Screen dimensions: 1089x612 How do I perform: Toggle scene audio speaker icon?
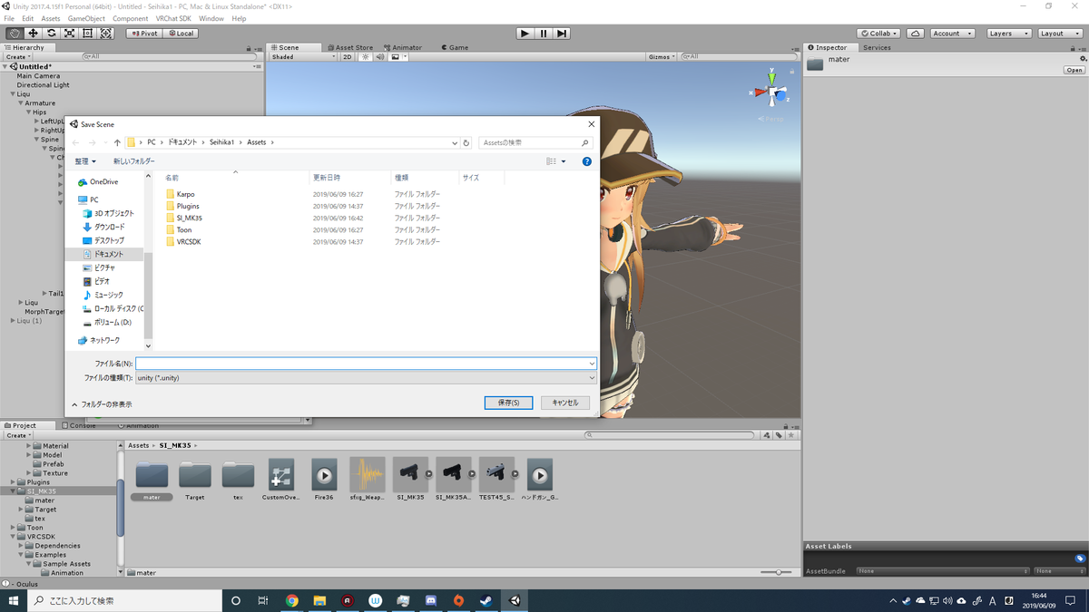pyautogui.click(x=379, y=57)
